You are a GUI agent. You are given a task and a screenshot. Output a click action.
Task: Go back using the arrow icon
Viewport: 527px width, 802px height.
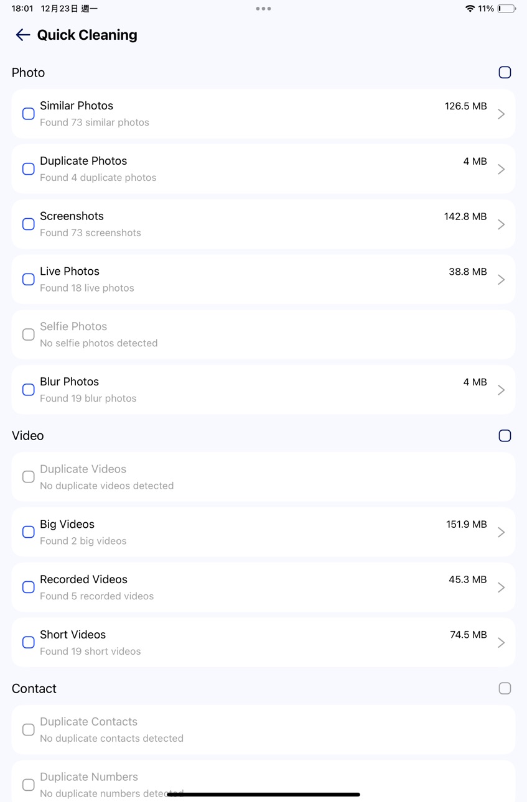click(x=23, y=35)
